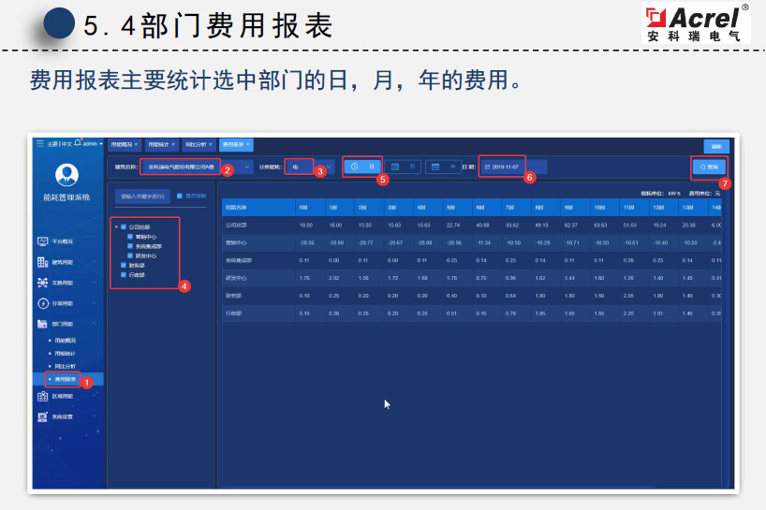Click the cell value 22.74
The height and width of the screenshot is (510, 766).
[453, 226]
